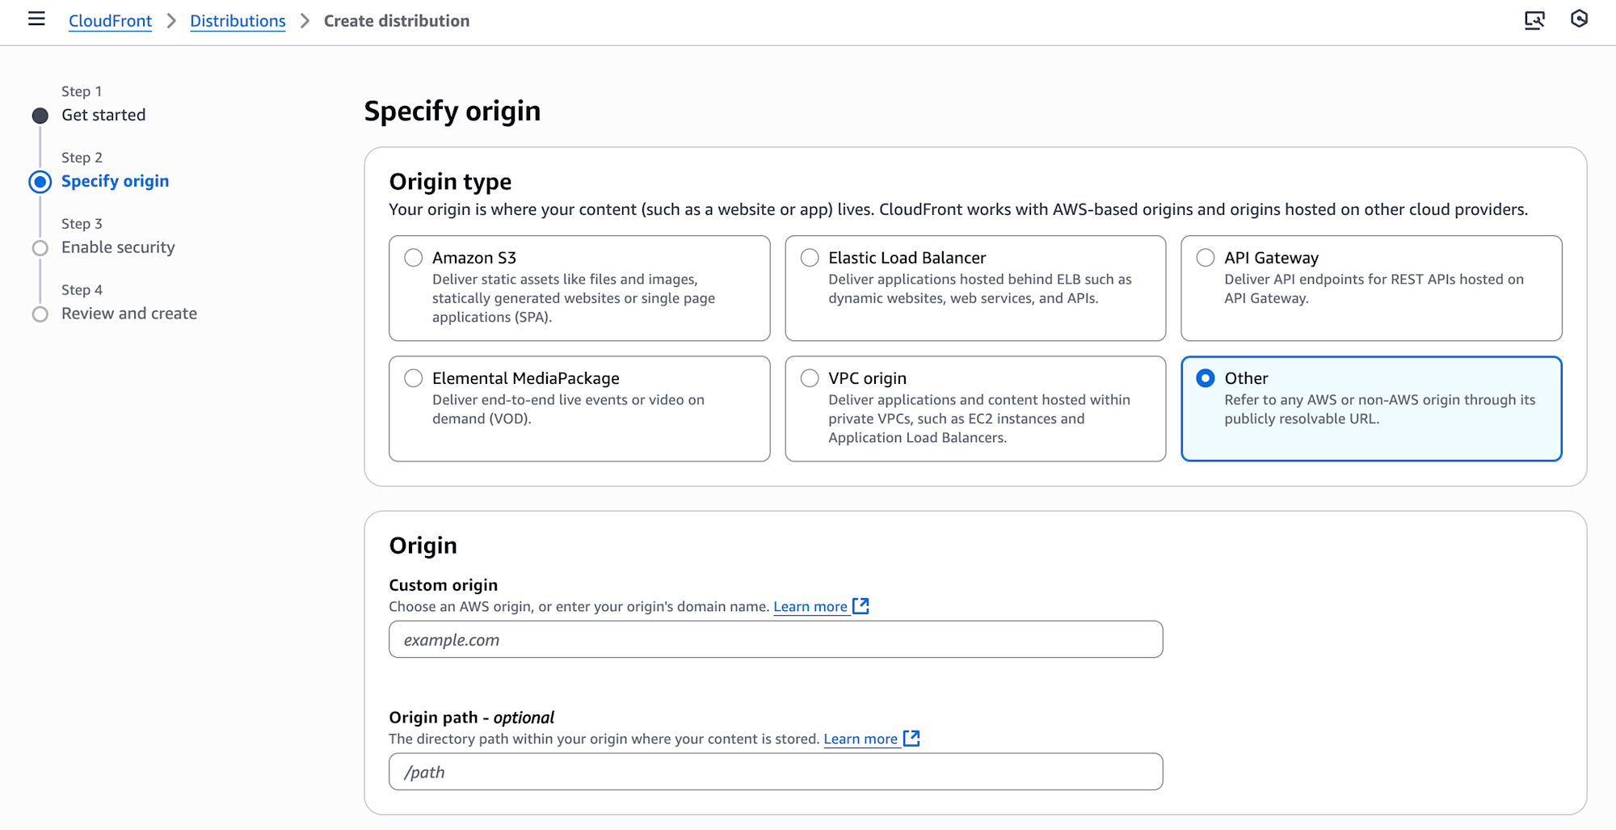1616x830 pixels.
Task: Click the Get started step circle
Action: [x=40, y=116]
